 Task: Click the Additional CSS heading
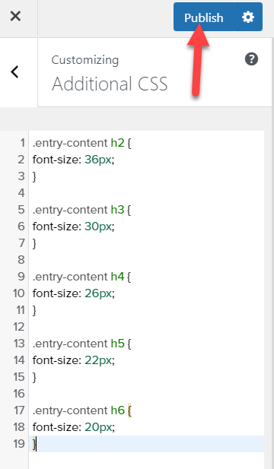[x=110, y=84]
